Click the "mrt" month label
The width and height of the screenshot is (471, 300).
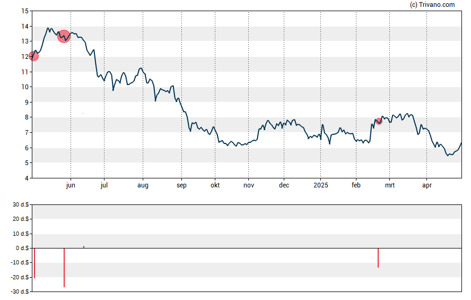tap(390, 185)
